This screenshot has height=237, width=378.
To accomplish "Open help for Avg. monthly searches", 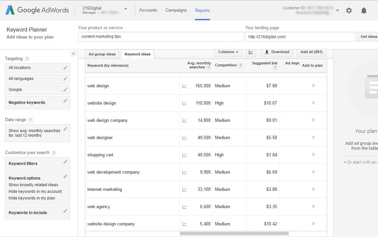I will tap(209, 67).
